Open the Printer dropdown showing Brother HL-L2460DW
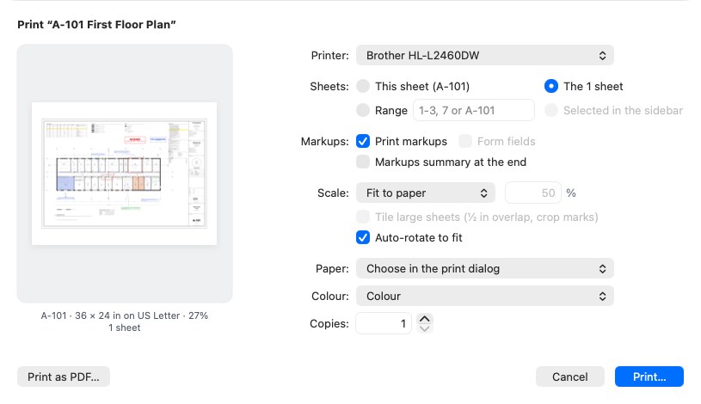701x404 pixels. (x=484, y=55)
